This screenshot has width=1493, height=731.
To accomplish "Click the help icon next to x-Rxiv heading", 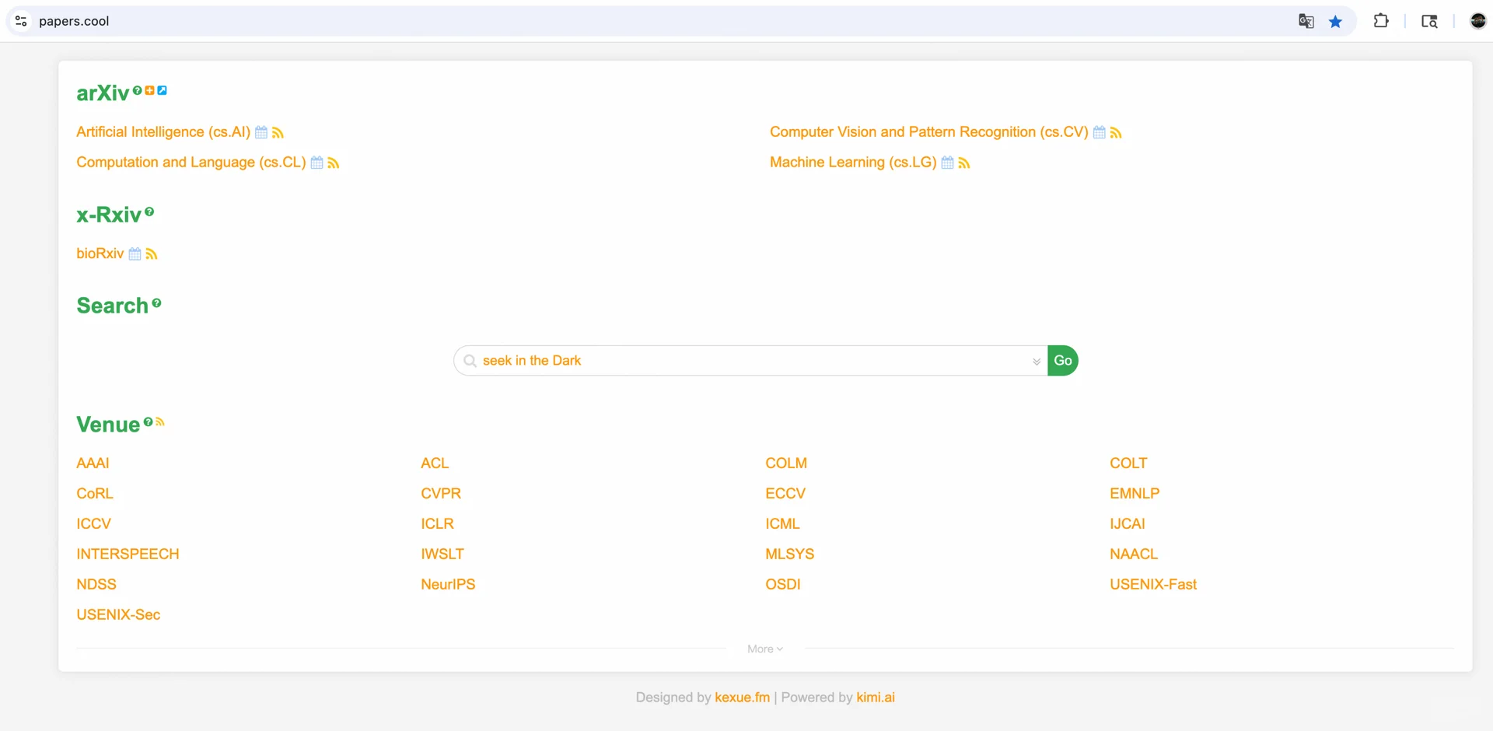I will (149, 212).
